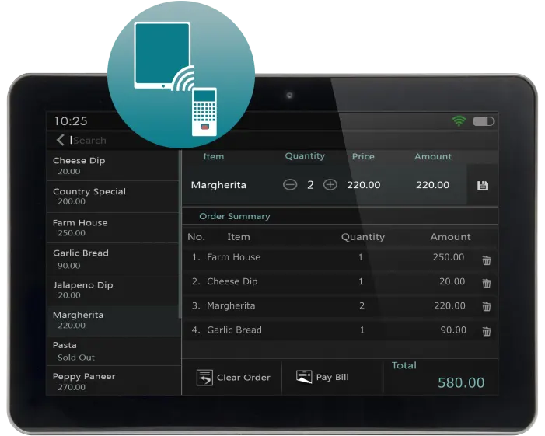
Task: Tap the Clear Order button
Action: pyautogui.click(x=233, y=378)
